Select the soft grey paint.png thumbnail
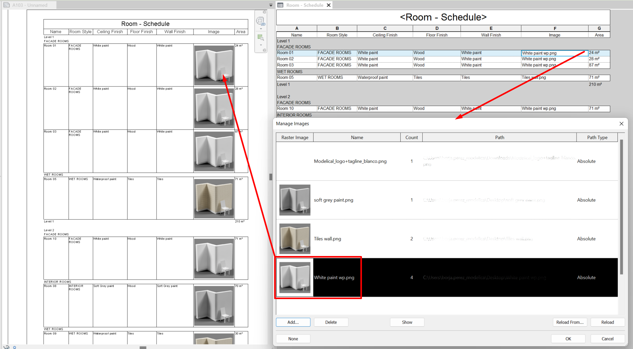Screen dimensions: 633x349 coord(295,200)
